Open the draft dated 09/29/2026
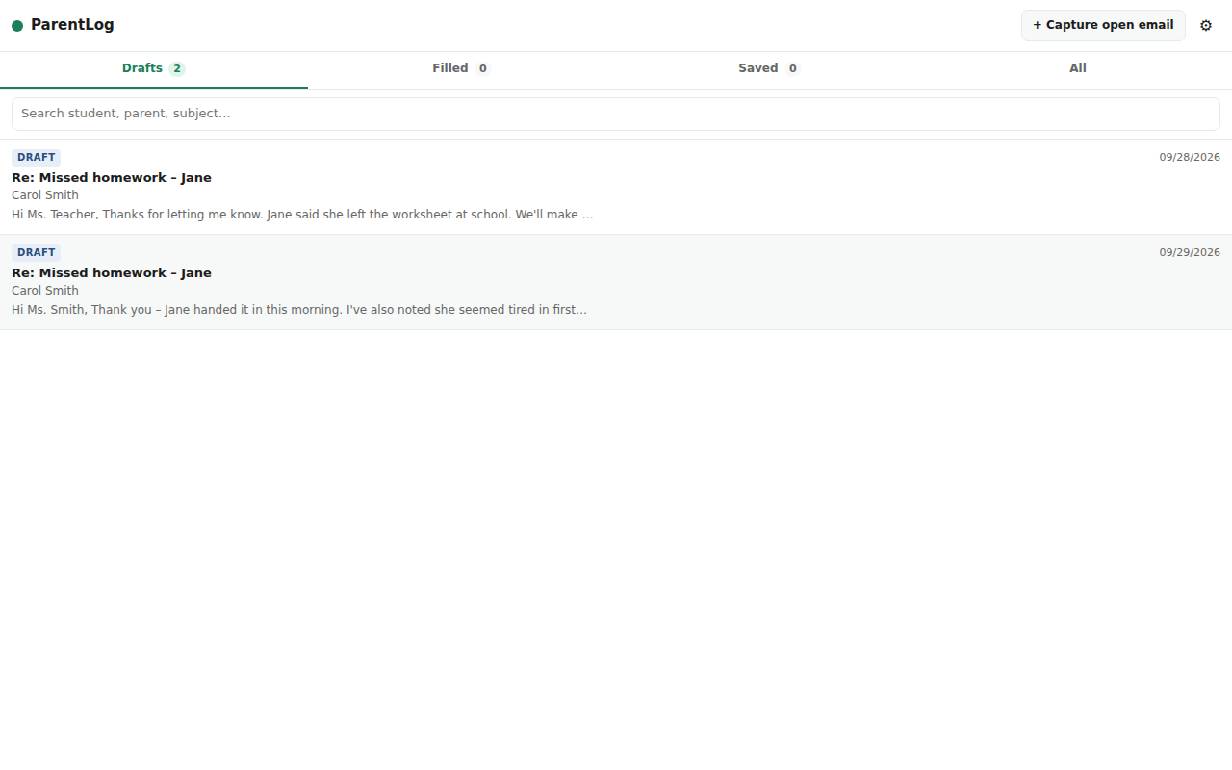The width and height of the screenshot is (1232, 770). 616,282
